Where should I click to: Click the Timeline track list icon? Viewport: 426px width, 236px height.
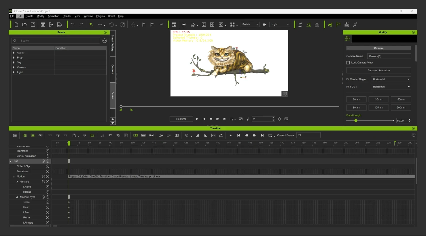click(15, 135)
